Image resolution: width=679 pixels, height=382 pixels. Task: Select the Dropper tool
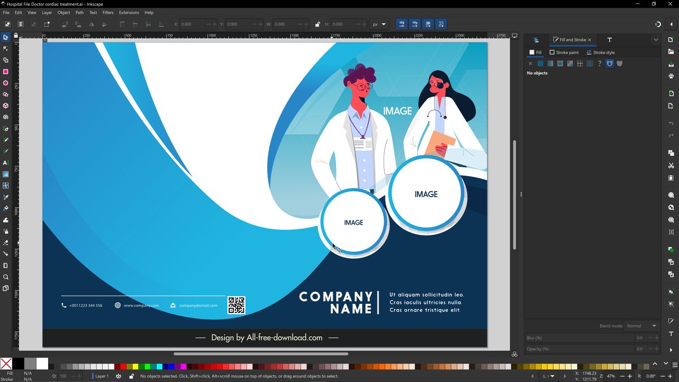[7, 197]
